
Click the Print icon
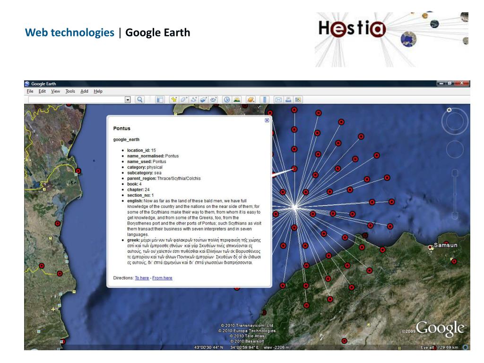(x=288, y=99)
